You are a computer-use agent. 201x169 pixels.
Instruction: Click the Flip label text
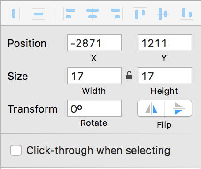[x=164, y=125]
